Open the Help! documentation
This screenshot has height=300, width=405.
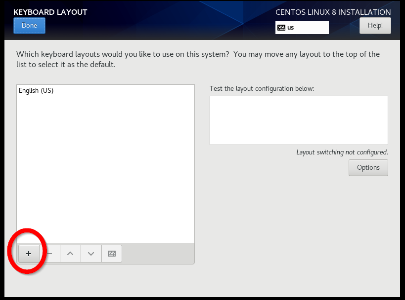[x=375, y=26]
